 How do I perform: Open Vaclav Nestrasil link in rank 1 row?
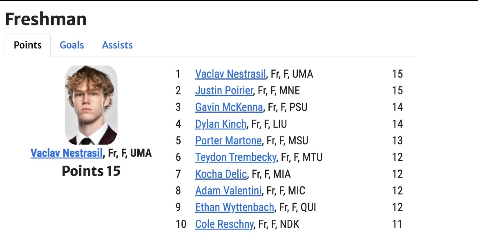click(x=230, y=74)
